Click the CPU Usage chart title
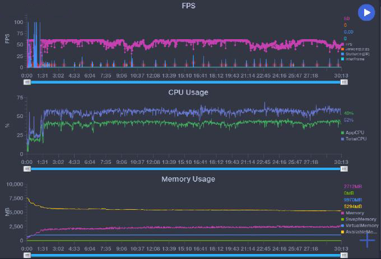 pyautogui.click(x=188, y=92)
